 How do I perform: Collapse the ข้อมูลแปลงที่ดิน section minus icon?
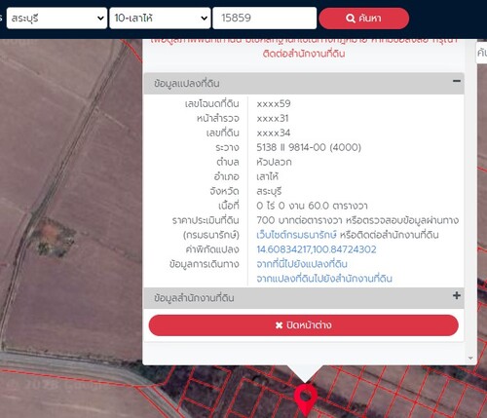click(457, 81)
